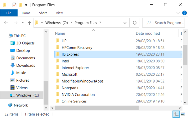Image resolution: width=188 pixels, height=118 pixels.
Task: Expand the ribbon with the chevron
Action: coord(178,13)
